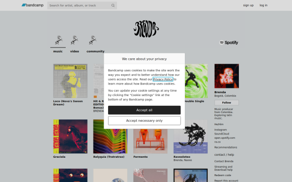Click the contact / help heading
292x182 pixels.
click(x=224, y=154)
